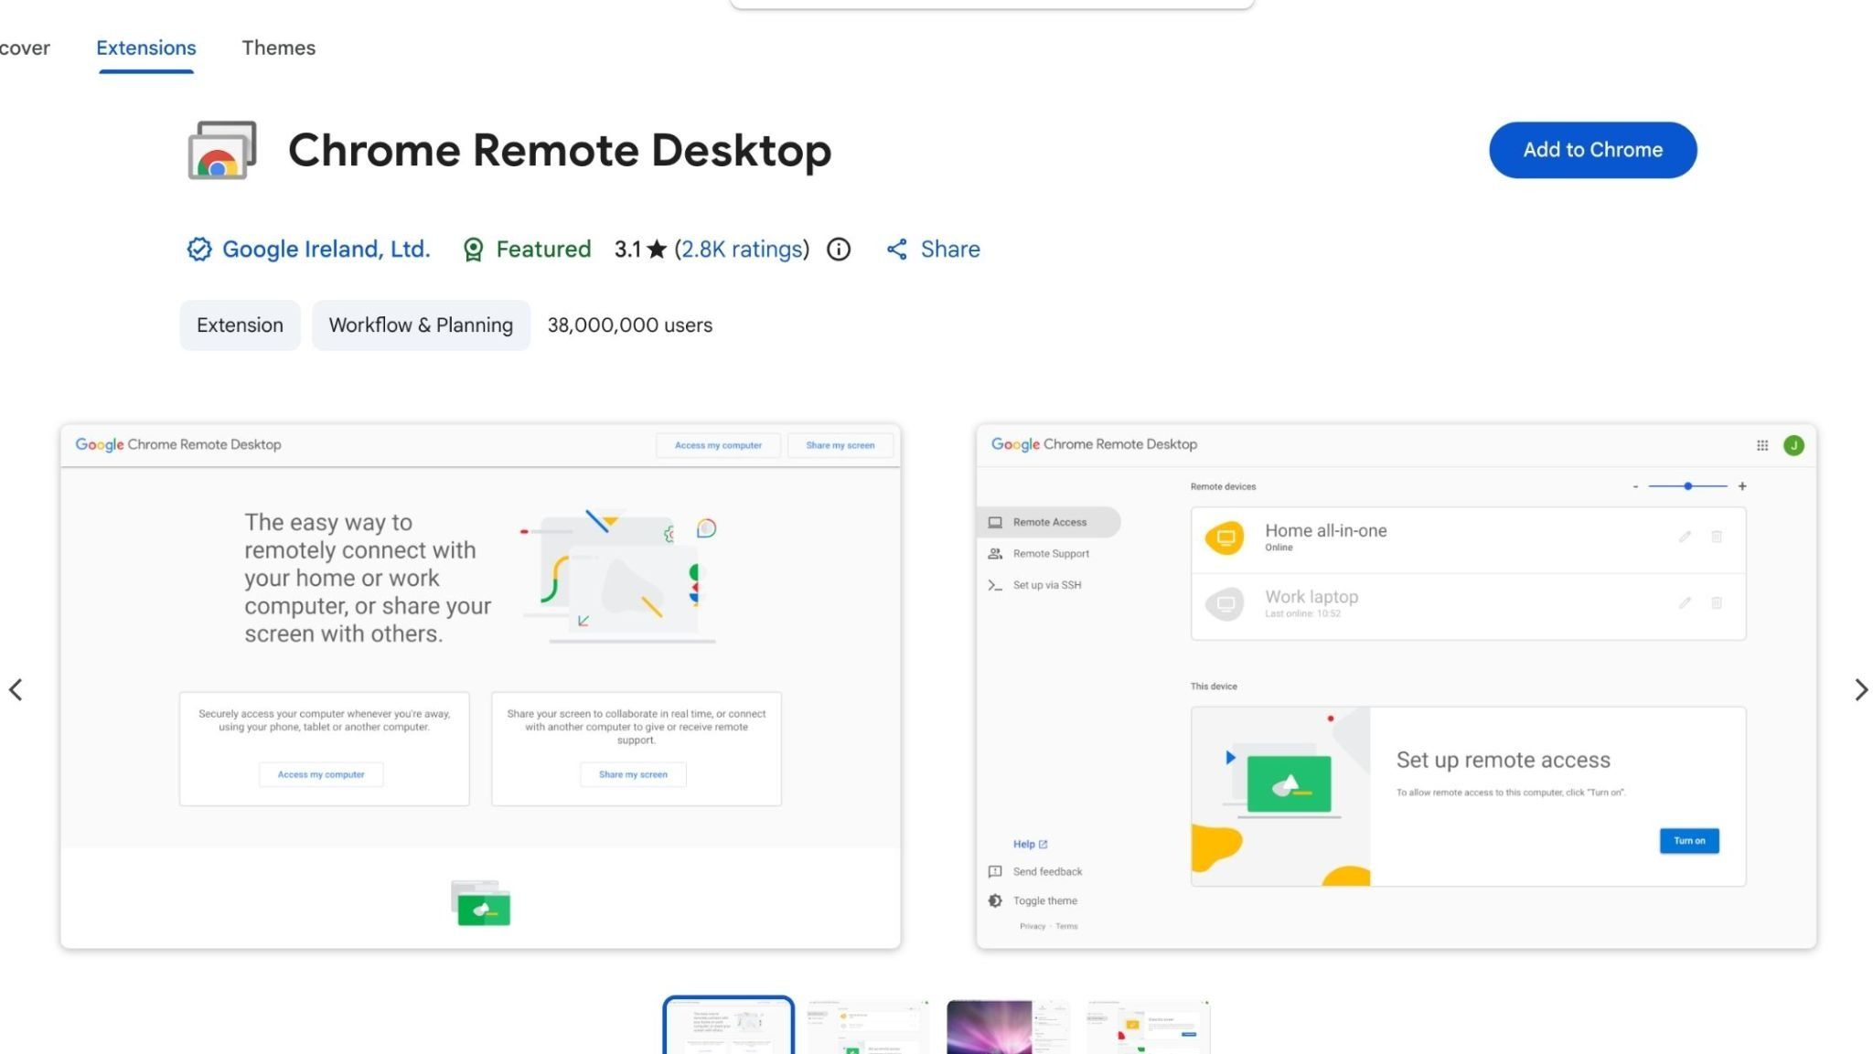Click the Workflow & Planning category chip

tap(421, 325)
